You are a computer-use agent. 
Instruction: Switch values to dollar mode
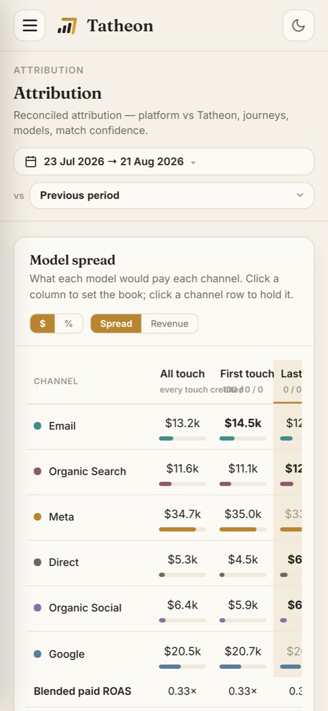coord(43,324)
